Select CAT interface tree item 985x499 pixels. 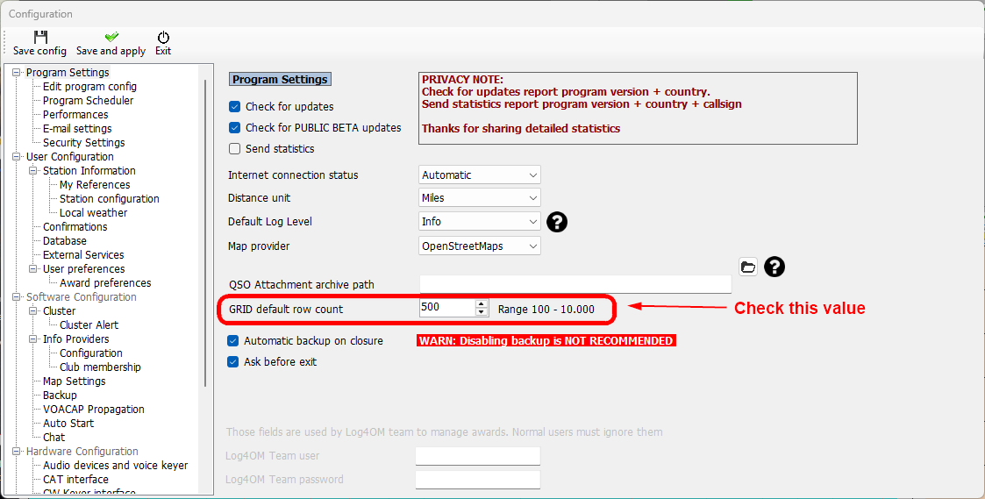click(x=75, y=480)
